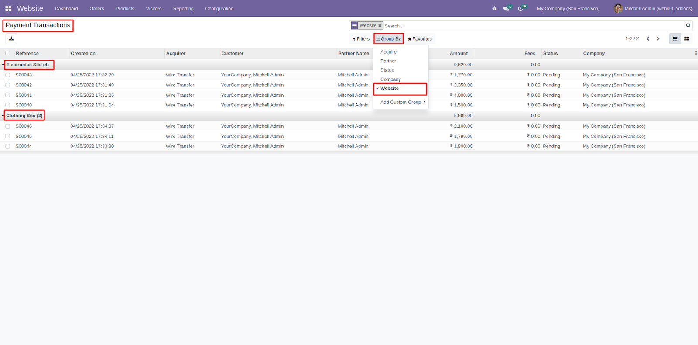
Task: Click the download export icon button
Action: tap(11, 39)
